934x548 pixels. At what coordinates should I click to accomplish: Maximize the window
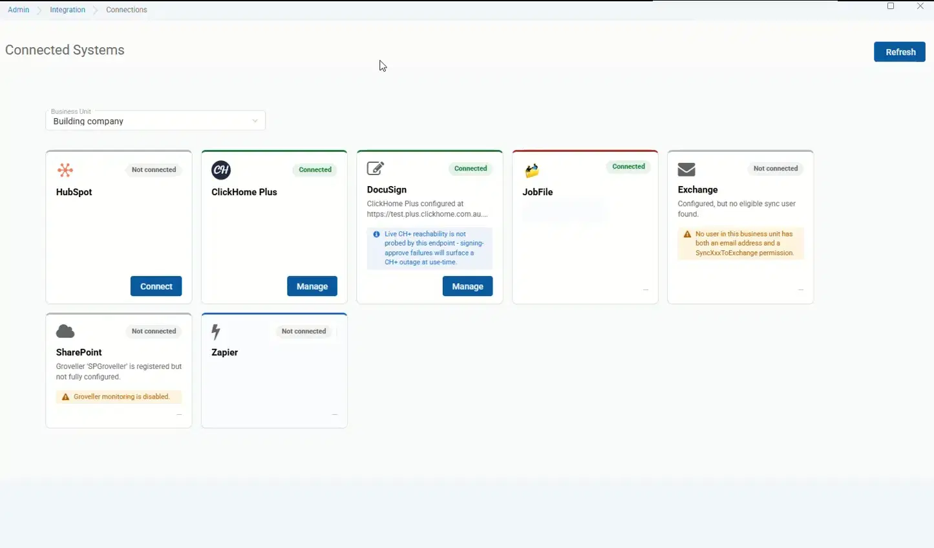(891, 6)
